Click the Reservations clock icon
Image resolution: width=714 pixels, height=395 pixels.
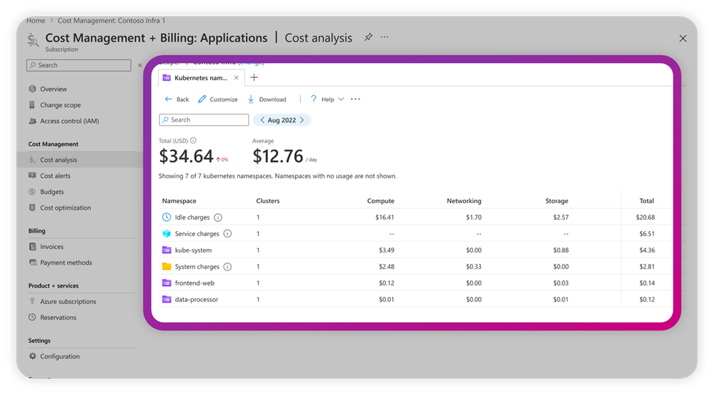[x=32, y=317]
